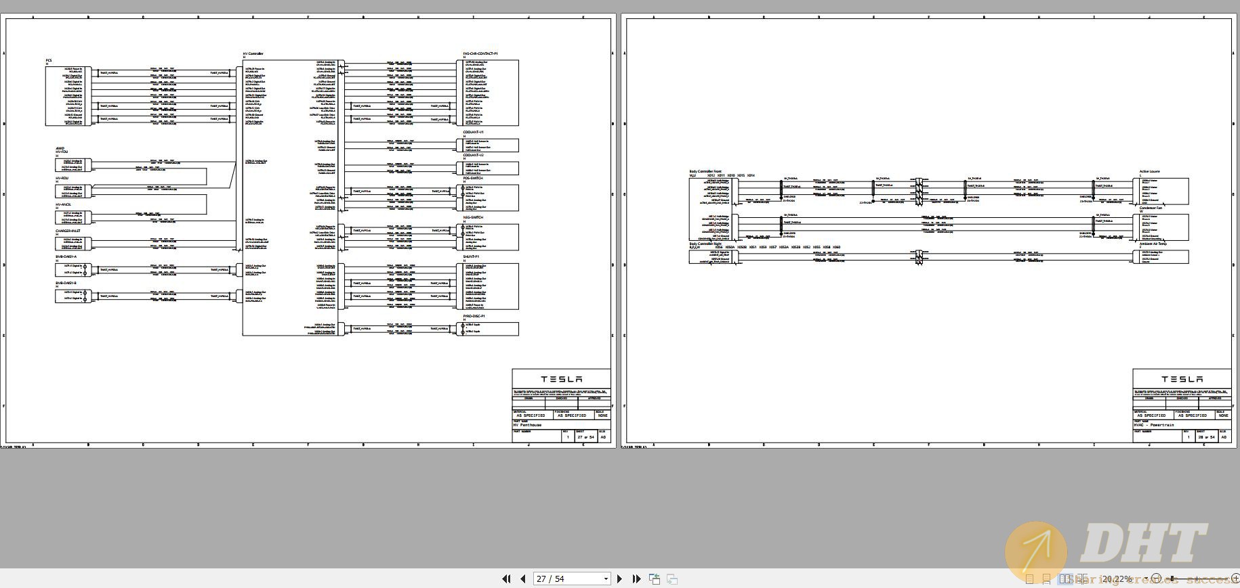Viewport: 1240px width, 588px height.
Task: Click the TESLA logo on the right page
Action: tap(1182, 379)
